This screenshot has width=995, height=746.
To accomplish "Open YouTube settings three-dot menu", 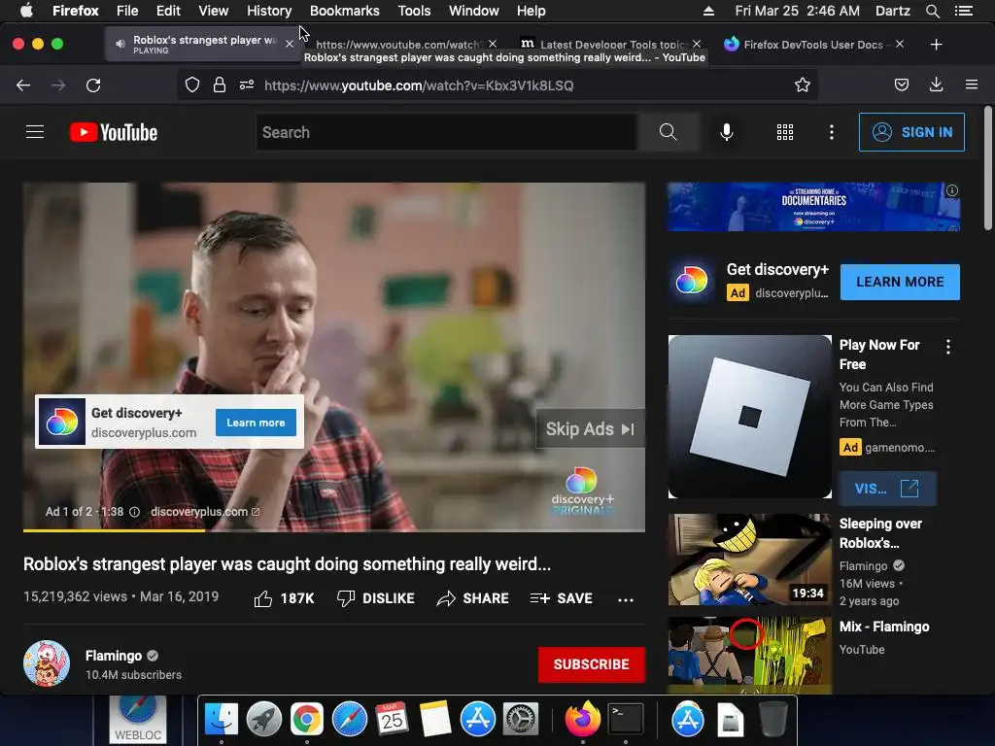I will [x=832, y=132].
